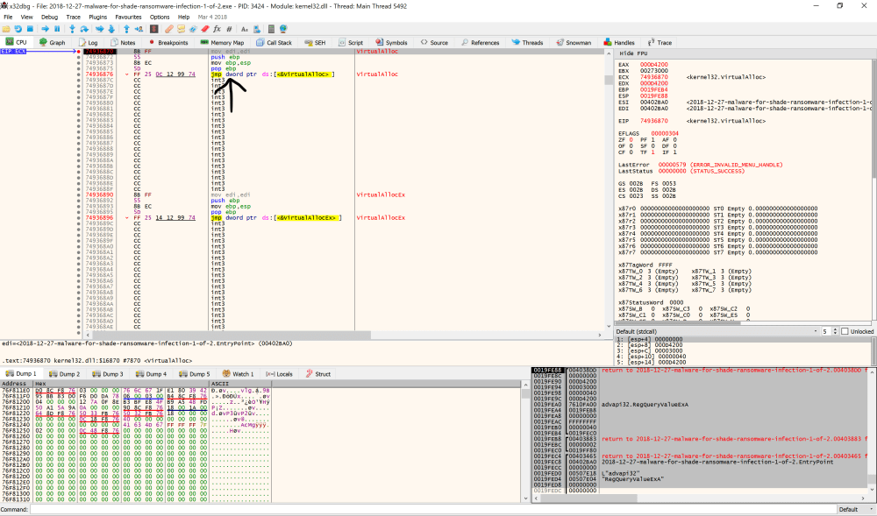Increase argument count with the stepper arrows
This screenshot has width=877, height=516.
click(835, 329)
